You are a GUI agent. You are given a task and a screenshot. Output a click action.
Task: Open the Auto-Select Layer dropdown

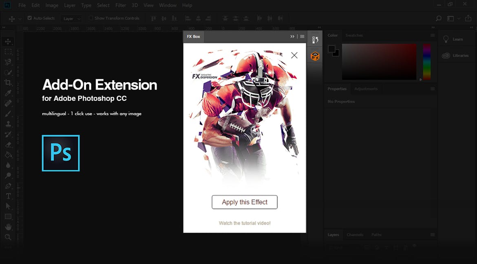pyautogui.click(x=78, y=18)
